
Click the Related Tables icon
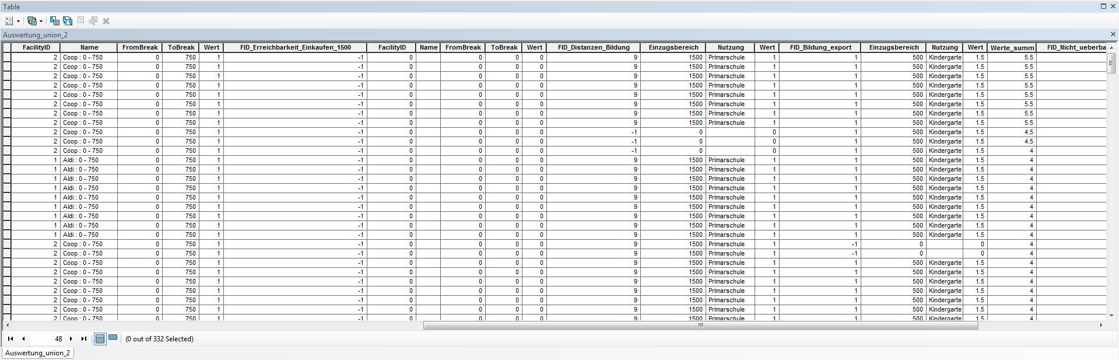(31, 21)
